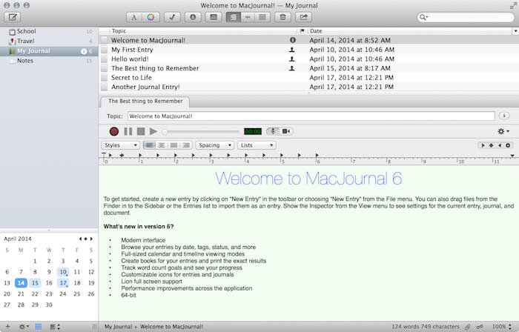Open the Fonts panel (A icon)

133,17
